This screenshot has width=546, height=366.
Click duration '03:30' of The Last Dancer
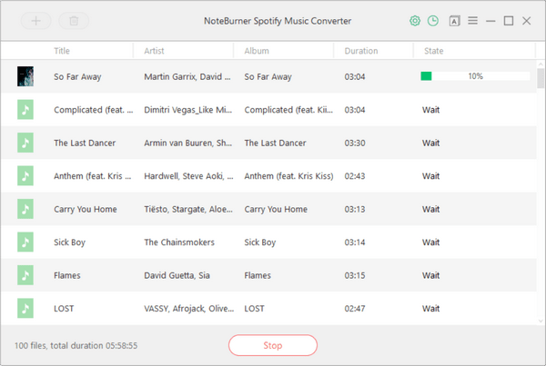click(355, 143)
